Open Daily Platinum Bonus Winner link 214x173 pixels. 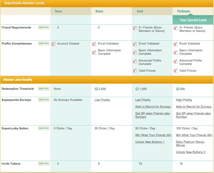(190, 144)
